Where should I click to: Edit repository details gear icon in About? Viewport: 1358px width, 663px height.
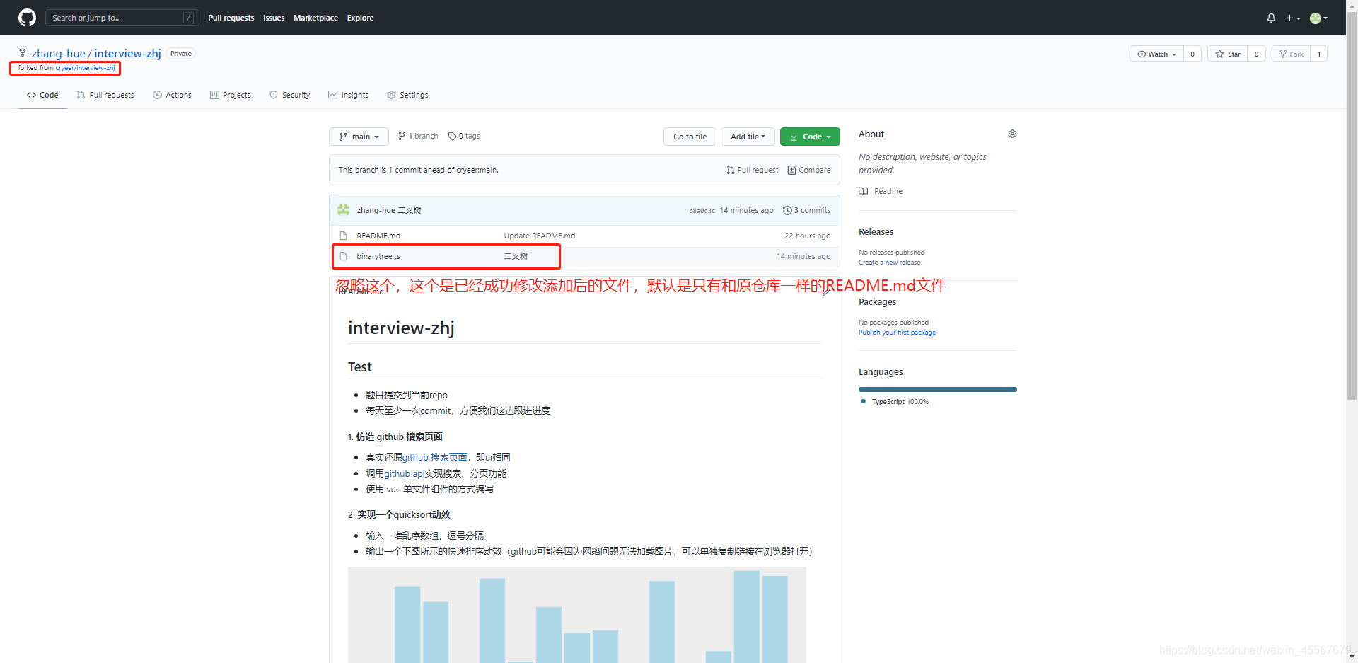1012,134
